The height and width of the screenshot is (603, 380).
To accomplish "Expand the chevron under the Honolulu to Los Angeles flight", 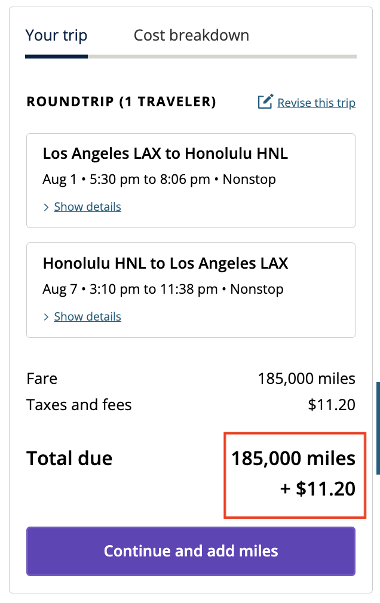I will click(x=47, y=317).
